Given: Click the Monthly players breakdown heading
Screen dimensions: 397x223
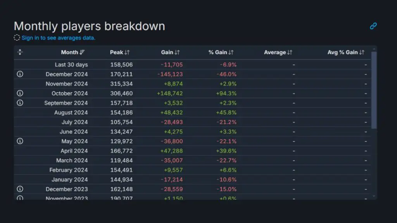Looking at the screenshot, I should pyautogui.click(x=89, y=26).
